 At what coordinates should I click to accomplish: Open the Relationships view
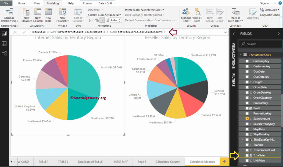4,53
